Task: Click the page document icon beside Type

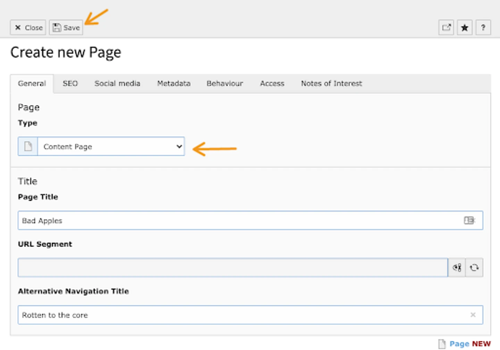Action: coord(28,147)
